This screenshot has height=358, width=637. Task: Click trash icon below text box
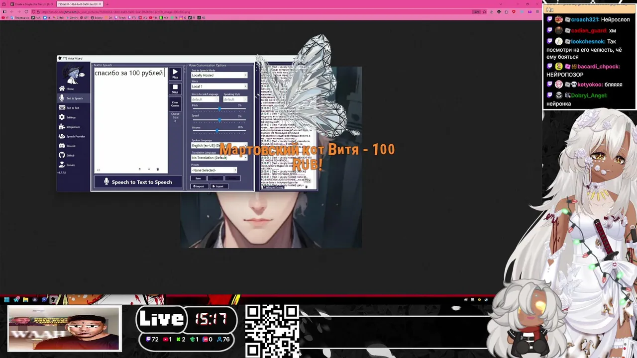point(157,169)
